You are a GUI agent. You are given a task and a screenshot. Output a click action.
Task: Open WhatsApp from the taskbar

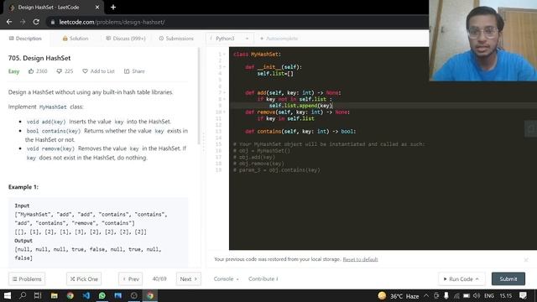pyautogui.click(x=102, y=295)
